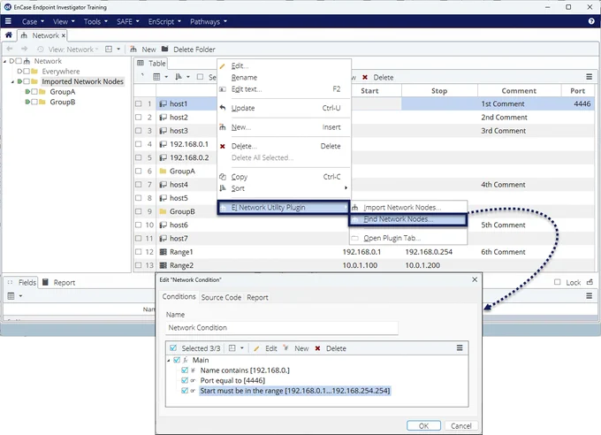Click the Range1 range icon

(163, 252)
